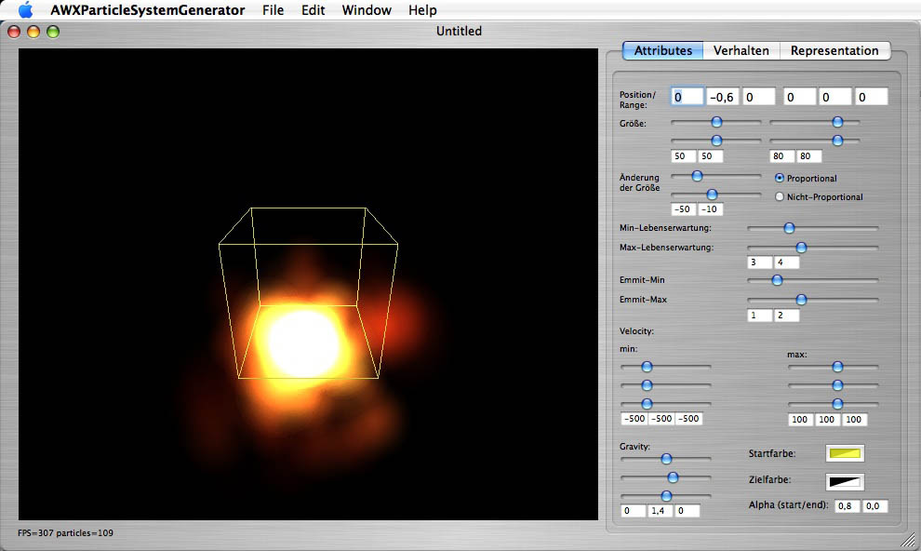
Task: Open the AWXParticleSystemGenerator application menu
Action: click(148, 10)
